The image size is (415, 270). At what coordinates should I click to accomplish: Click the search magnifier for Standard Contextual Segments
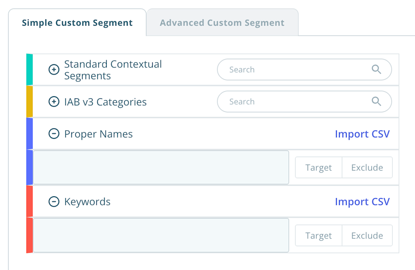(376, 69)
